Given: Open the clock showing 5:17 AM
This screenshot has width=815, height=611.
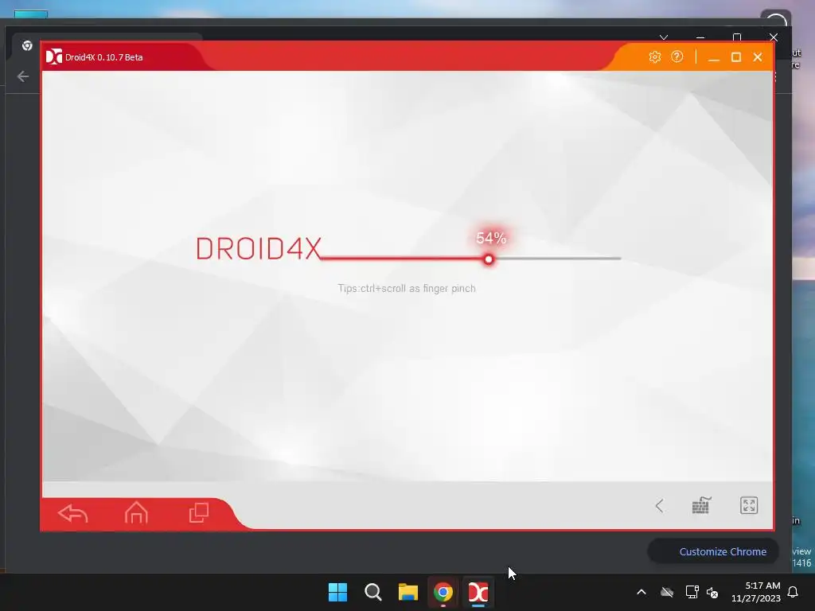Looking at the screenshot, I should [756, 592].
